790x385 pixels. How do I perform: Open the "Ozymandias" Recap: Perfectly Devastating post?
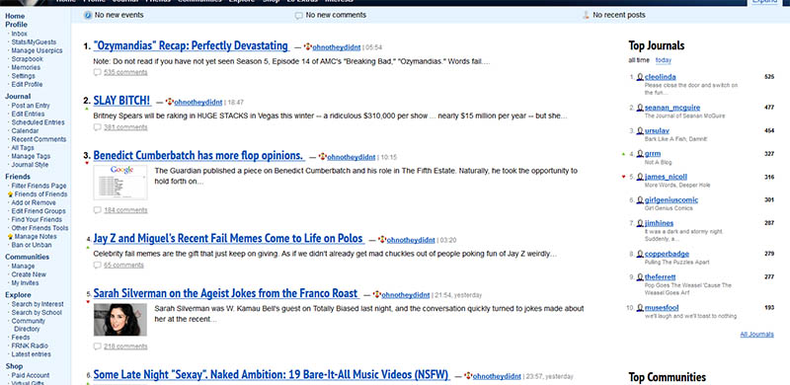(x=191, y=45)
